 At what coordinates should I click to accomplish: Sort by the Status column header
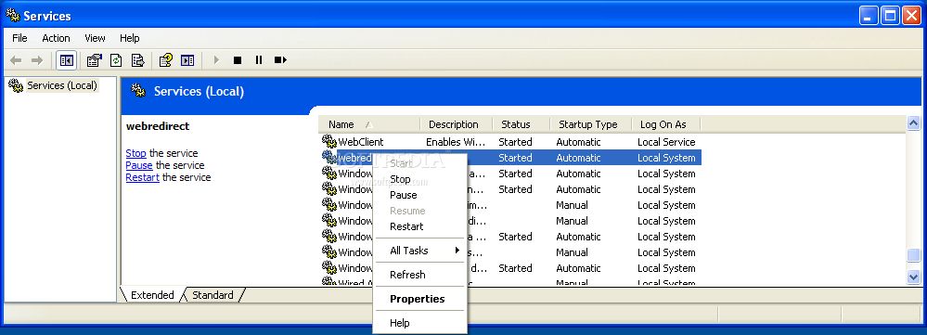click(521, 124)
